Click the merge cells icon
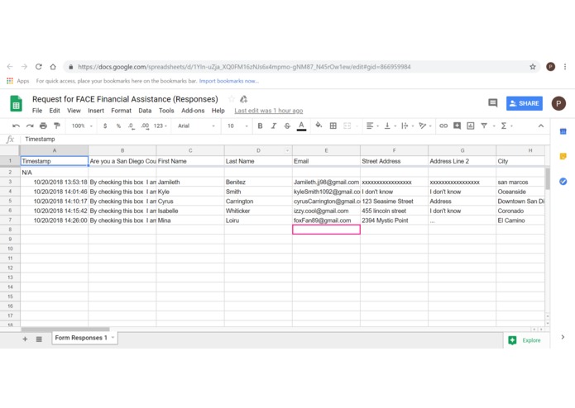 [x=347, y=126]
